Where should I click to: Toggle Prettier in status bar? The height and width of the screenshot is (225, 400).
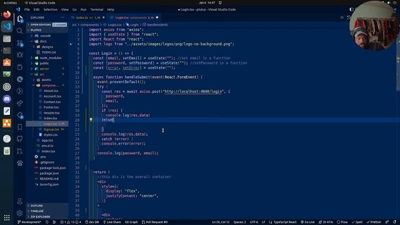pos(374,222)
